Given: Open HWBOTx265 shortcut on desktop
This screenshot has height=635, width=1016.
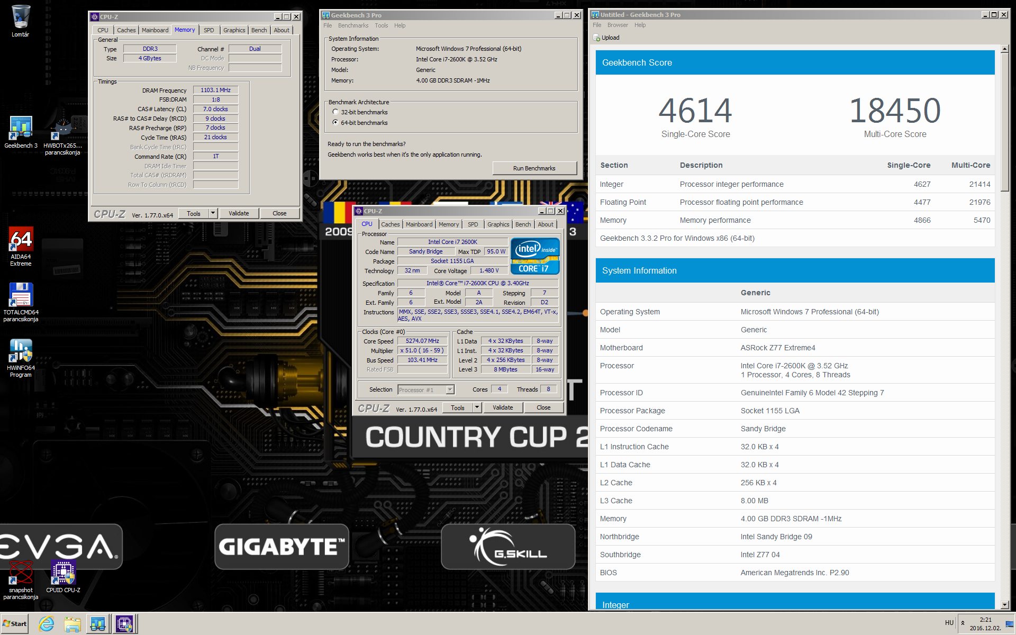Looking at the screenshot, I should click(x=62, y=136).
